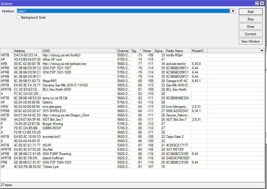The width and height of the screenshot is (267, 189).
Task: Click radio name Cape Gate 2
Action: 175,137
